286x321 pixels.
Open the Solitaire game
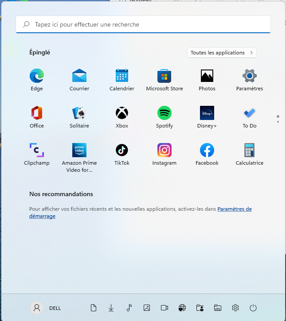pyautogui.click(x=79, y=117)
